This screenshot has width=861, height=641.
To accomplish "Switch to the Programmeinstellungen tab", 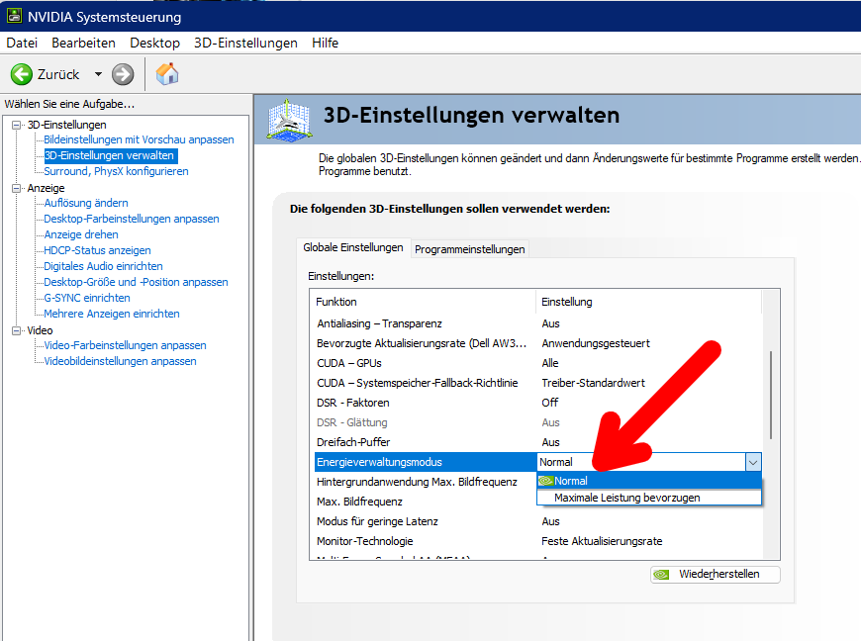I will point(469,249).
